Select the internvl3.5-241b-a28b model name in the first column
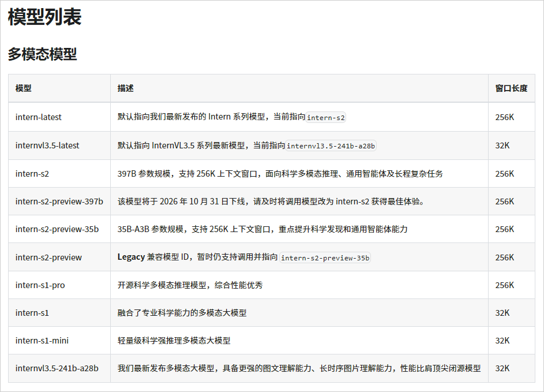The height and width of the screenshot is (392, 544). coord(57,368)
